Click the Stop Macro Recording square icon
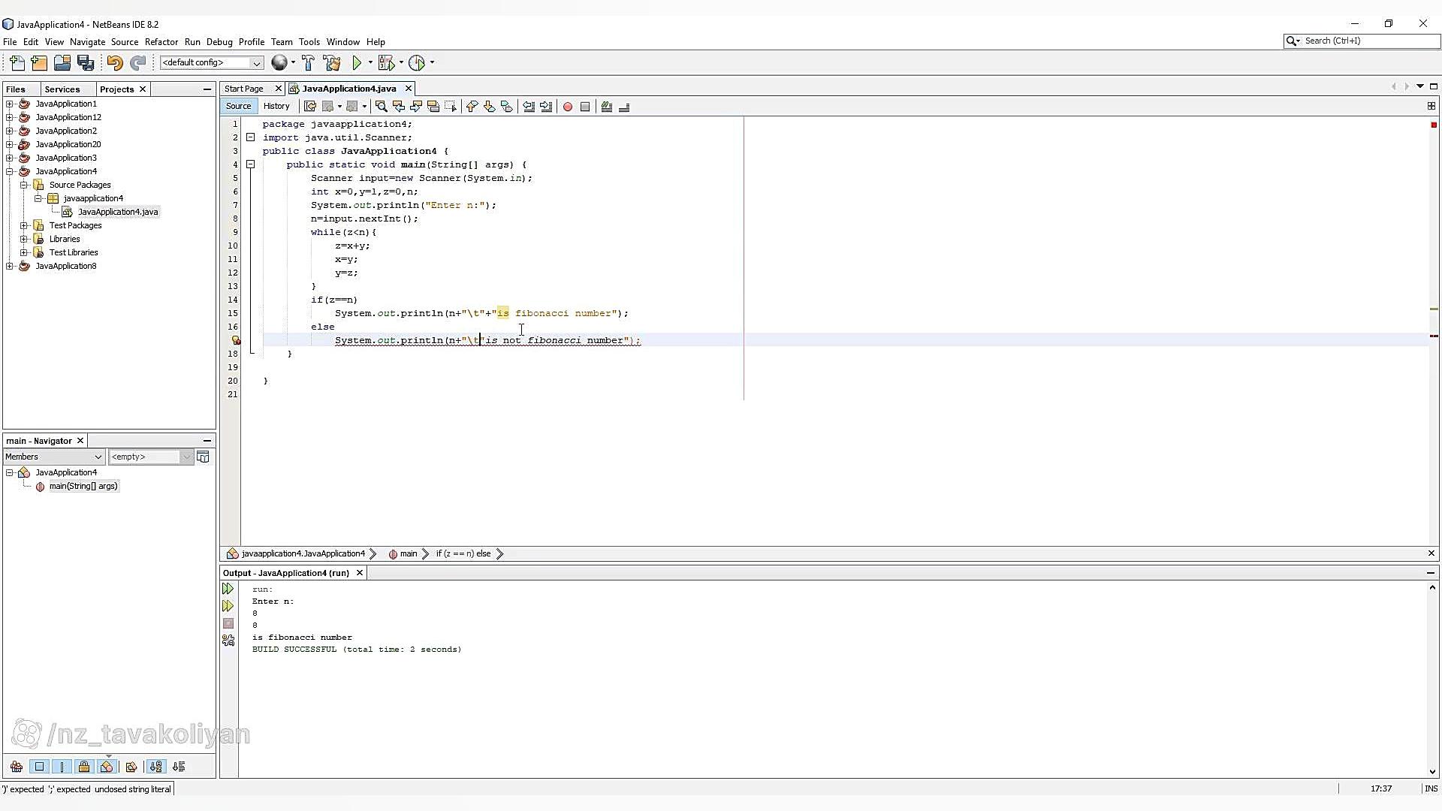 click(585, 107)
